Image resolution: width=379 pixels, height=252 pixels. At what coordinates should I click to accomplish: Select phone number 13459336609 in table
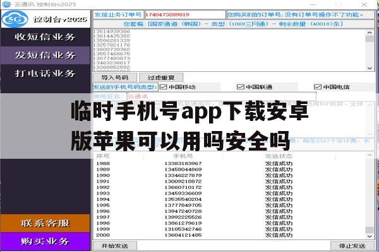(x=183, y=193)
